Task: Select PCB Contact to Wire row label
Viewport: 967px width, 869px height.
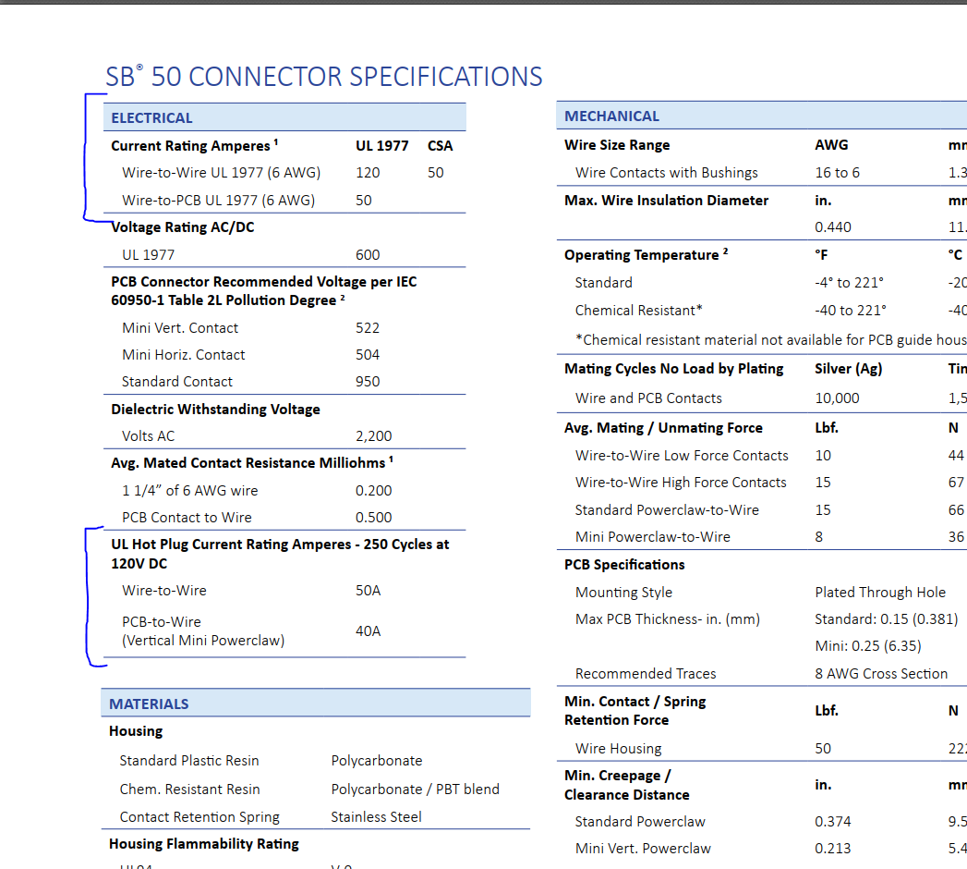Action: coord(187,517)
